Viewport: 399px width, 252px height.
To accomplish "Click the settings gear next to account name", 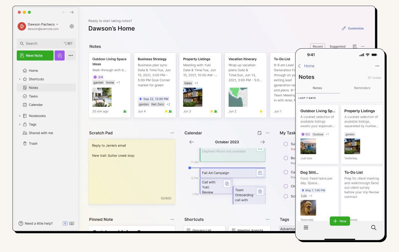I will pos(72,26).
